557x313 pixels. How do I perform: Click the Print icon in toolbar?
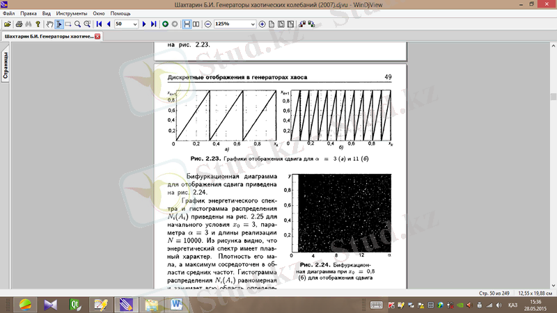pos(18,24)
